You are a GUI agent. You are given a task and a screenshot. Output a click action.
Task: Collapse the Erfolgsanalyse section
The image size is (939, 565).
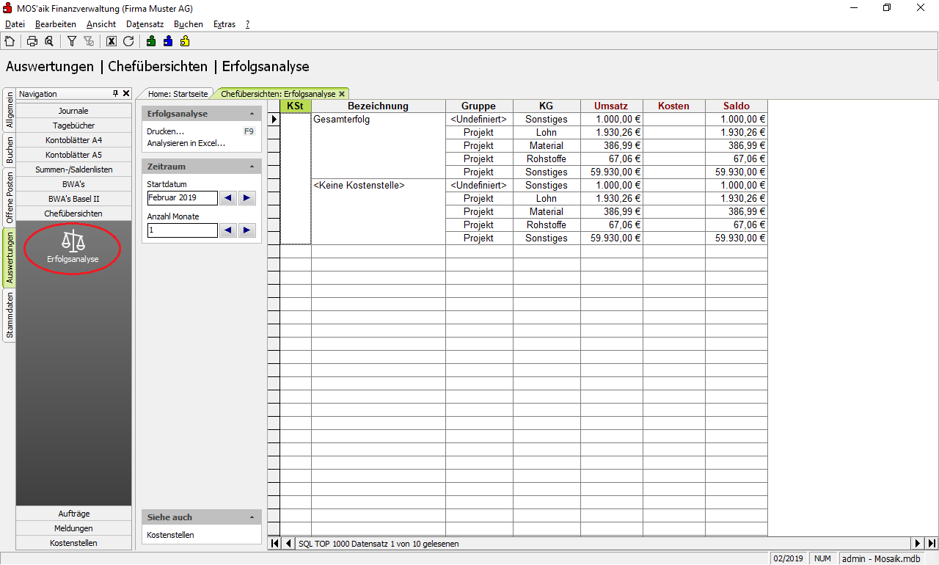pyautogui.click(x=252, y=114)
